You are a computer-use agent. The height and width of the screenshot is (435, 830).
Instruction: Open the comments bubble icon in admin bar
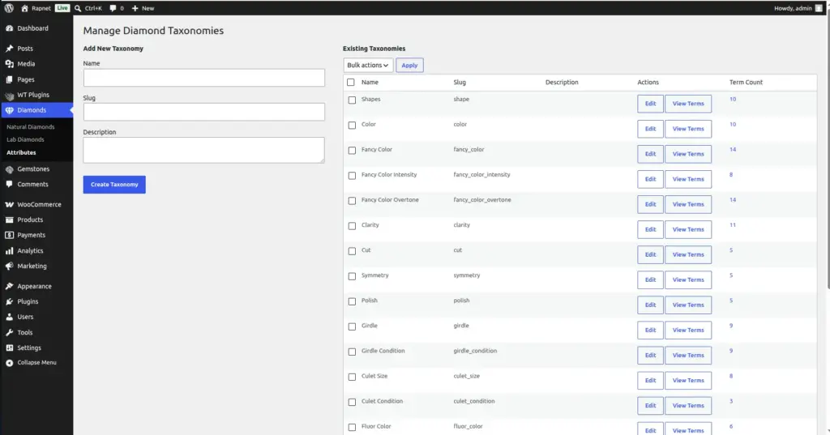(113, 8)
